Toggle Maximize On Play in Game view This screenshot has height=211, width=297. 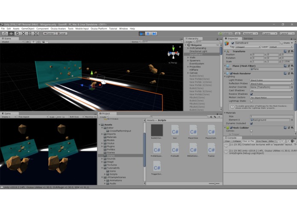[91, 117]
